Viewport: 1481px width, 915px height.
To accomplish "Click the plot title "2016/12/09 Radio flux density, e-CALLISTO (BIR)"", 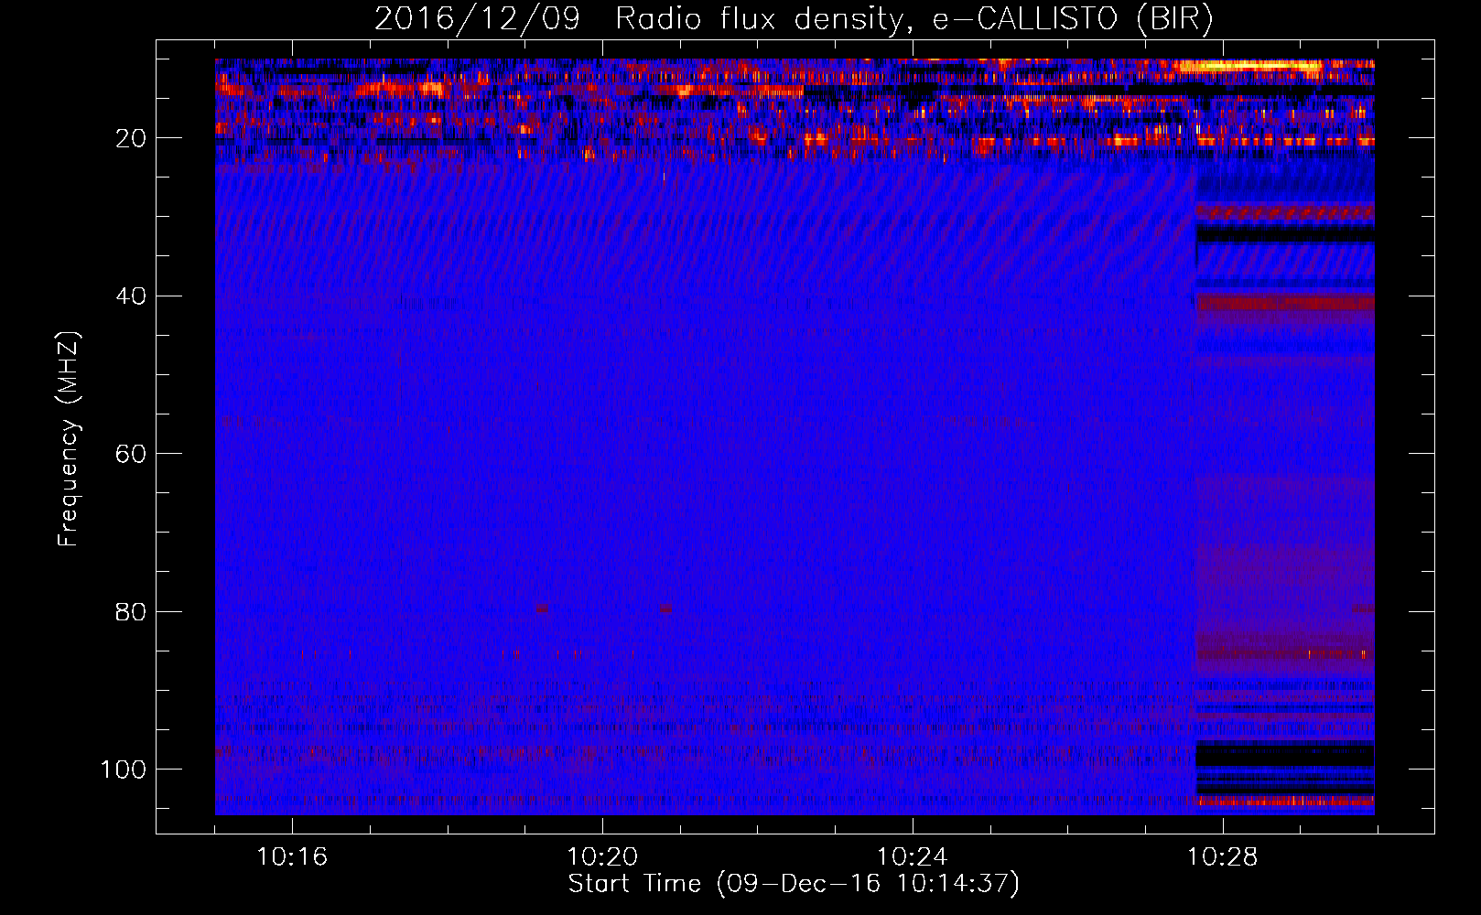I will pyautogui.click(x=795, y=19).
